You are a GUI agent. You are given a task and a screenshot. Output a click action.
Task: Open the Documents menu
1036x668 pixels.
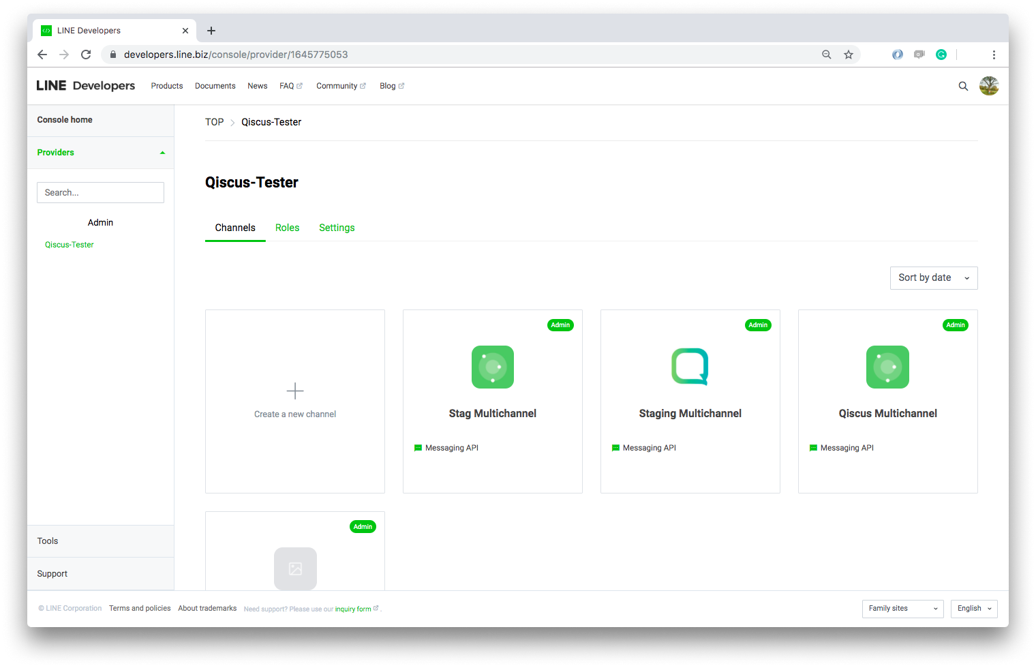pos(215,86)
